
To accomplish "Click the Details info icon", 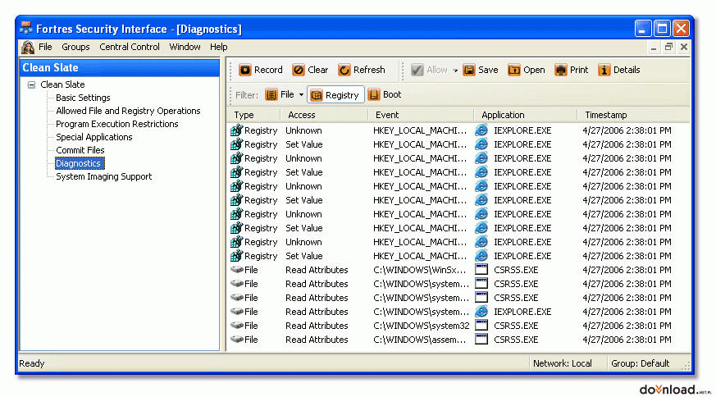I will pos(604,70).
